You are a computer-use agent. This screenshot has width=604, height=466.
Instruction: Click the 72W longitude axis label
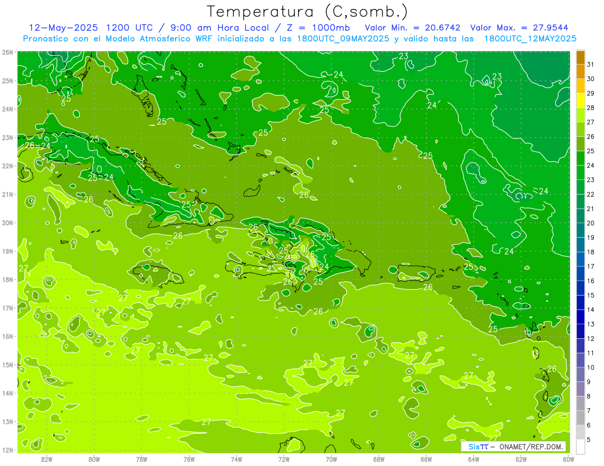tap(284, 459)
